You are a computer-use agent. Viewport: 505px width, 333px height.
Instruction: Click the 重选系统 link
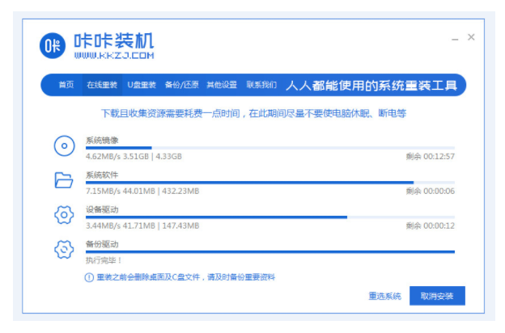tap(385, 297)
